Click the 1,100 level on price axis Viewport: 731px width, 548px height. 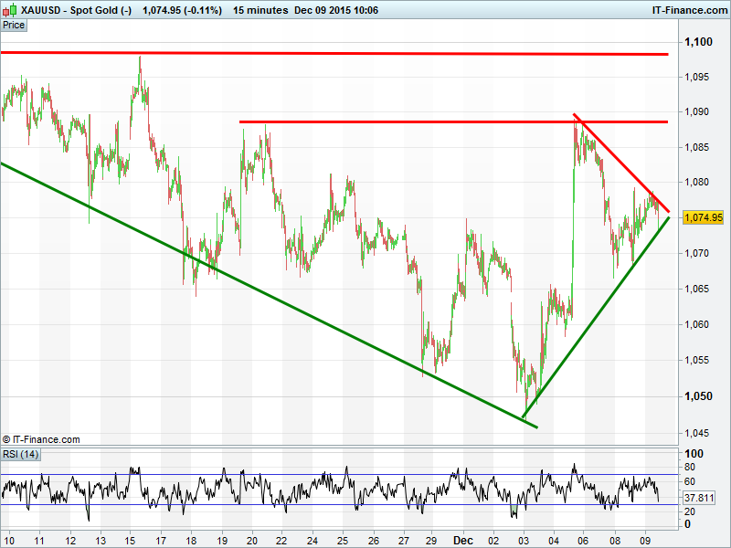[698, 42]
